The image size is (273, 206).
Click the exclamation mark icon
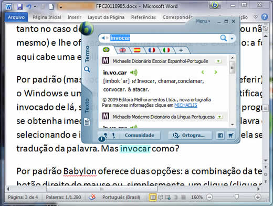coord(113,136)
